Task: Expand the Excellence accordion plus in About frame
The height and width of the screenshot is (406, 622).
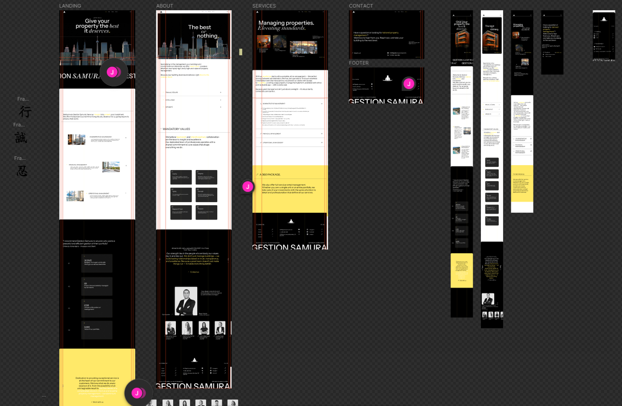Action: (x=220, y=100)
